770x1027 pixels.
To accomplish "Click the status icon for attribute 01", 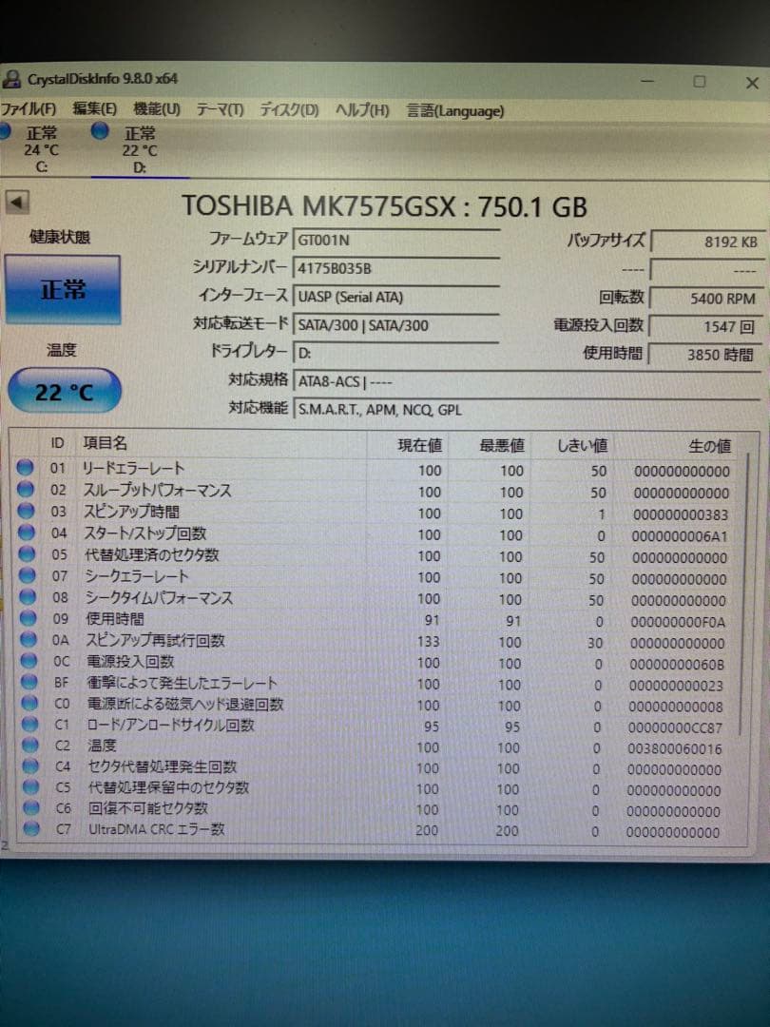I will pos(25,468).
